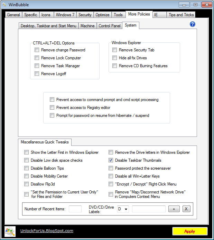Screen dimensions: 214x240
Task: Click the X button beside drive label
Action: [186, 209]
